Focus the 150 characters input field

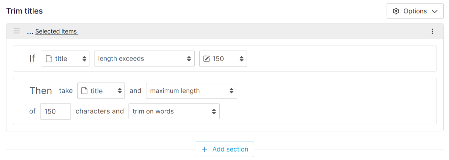[55, 111]
